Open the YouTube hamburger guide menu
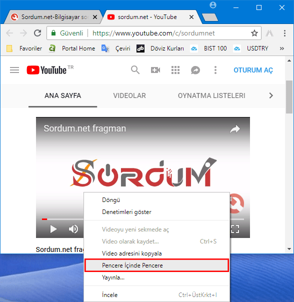294x302 pixels. pos(14,70)
